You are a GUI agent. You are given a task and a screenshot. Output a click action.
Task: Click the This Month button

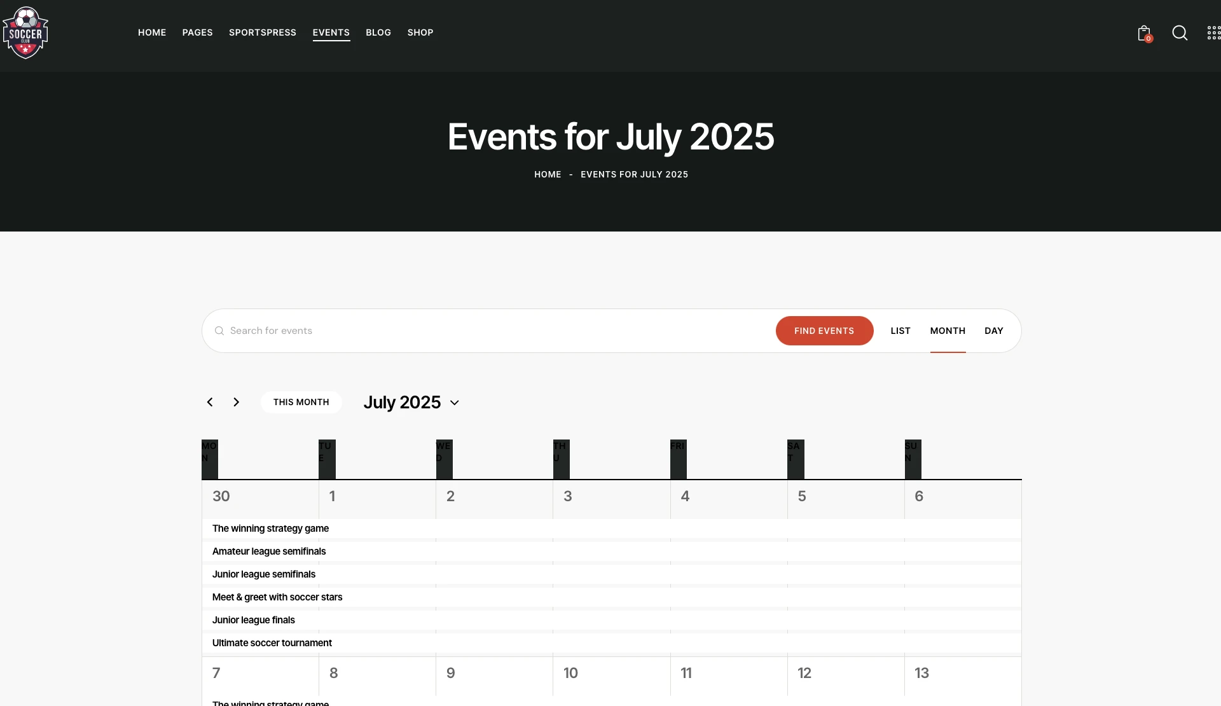pos(301,402)
